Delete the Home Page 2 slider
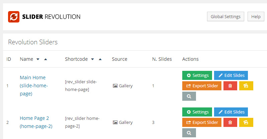The height and width of the screenshot is (139, 267). [x=230, y=122]
